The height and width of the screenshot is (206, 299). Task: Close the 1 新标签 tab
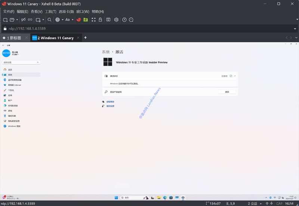27,38
